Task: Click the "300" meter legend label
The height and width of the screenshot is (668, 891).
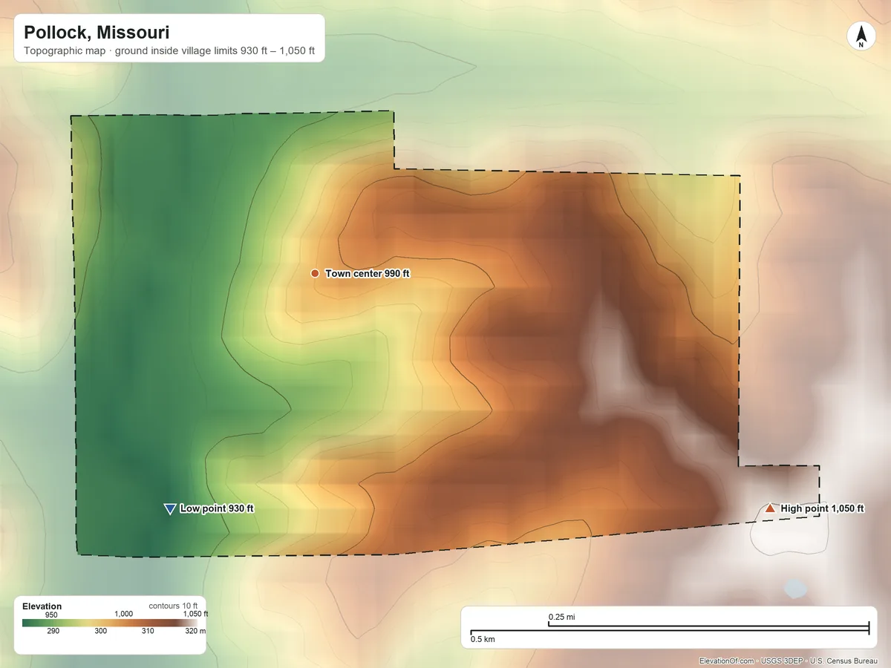Action: coord(101,632)
